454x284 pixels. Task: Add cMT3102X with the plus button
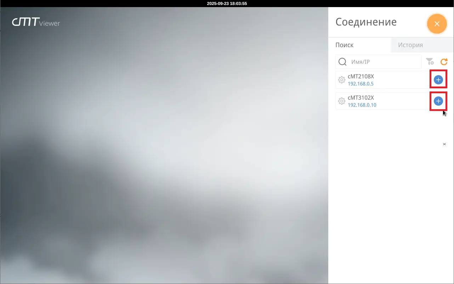(x=438, y=101)
